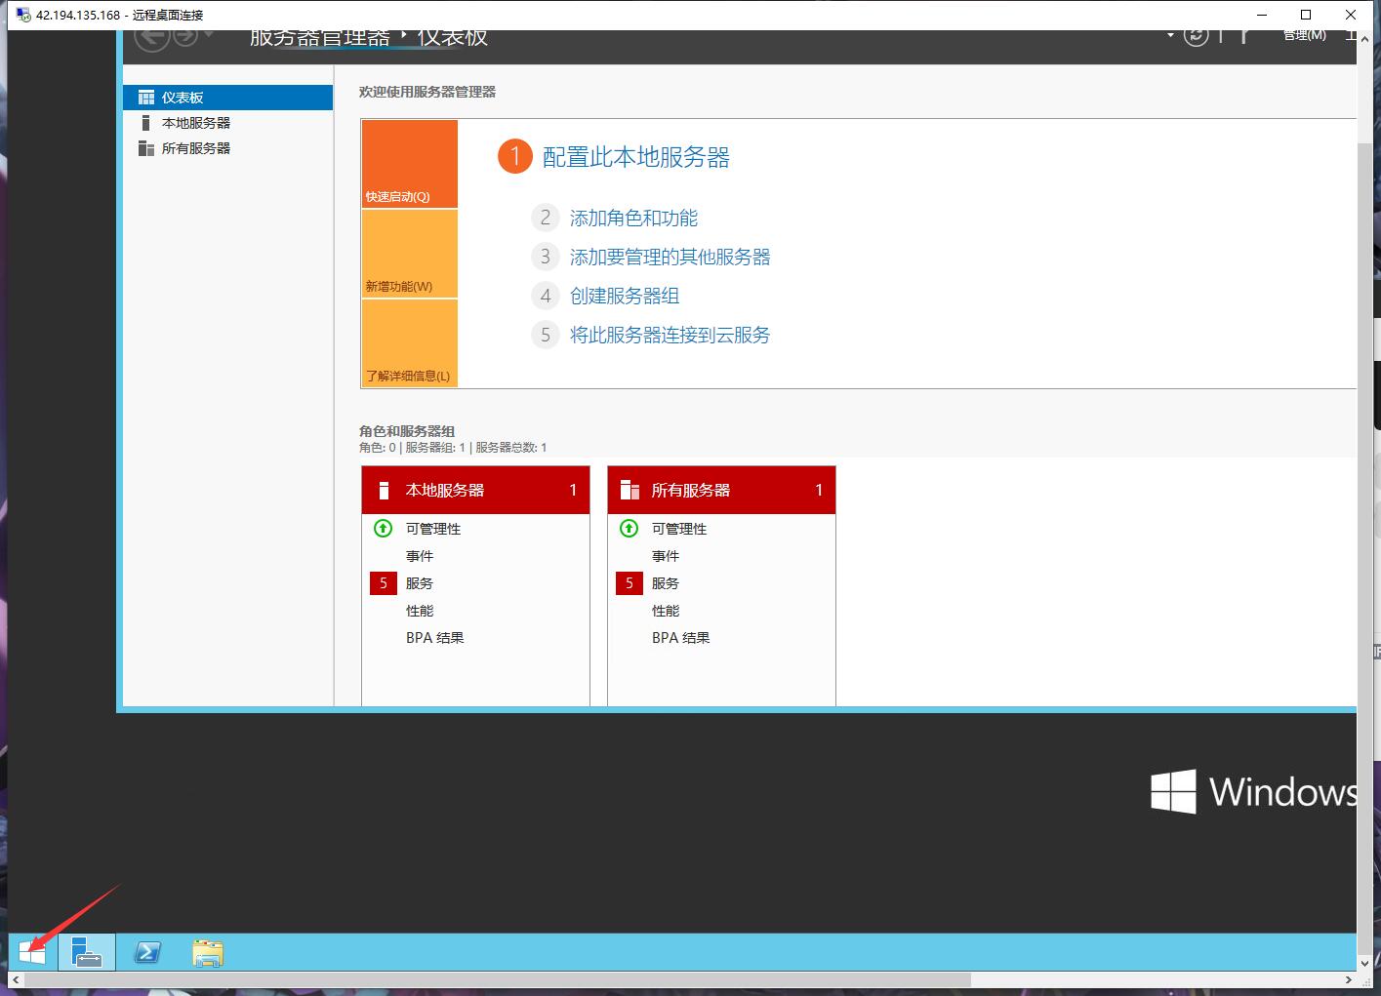
Task: Click 创建服务器组
Action: 625,296
